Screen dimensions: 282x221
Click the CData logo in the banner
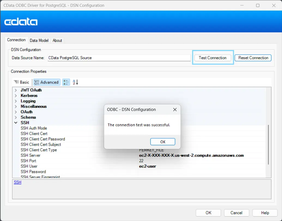click(x=21, y=22)
